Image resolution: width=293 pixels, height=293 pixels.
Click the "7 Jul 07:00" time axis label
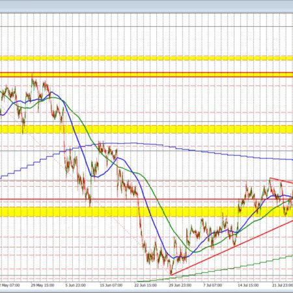click(212, 285)
